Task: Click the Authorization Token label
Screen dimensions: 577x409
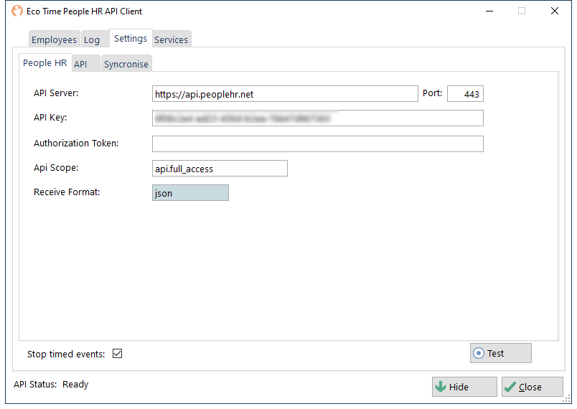Action: [x=76, y=143]
